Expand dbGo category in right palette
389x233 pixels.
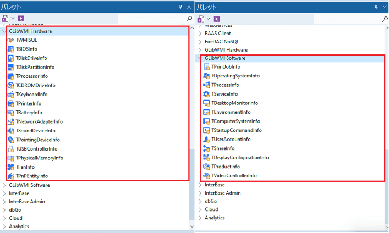click(x=200, y=201)
